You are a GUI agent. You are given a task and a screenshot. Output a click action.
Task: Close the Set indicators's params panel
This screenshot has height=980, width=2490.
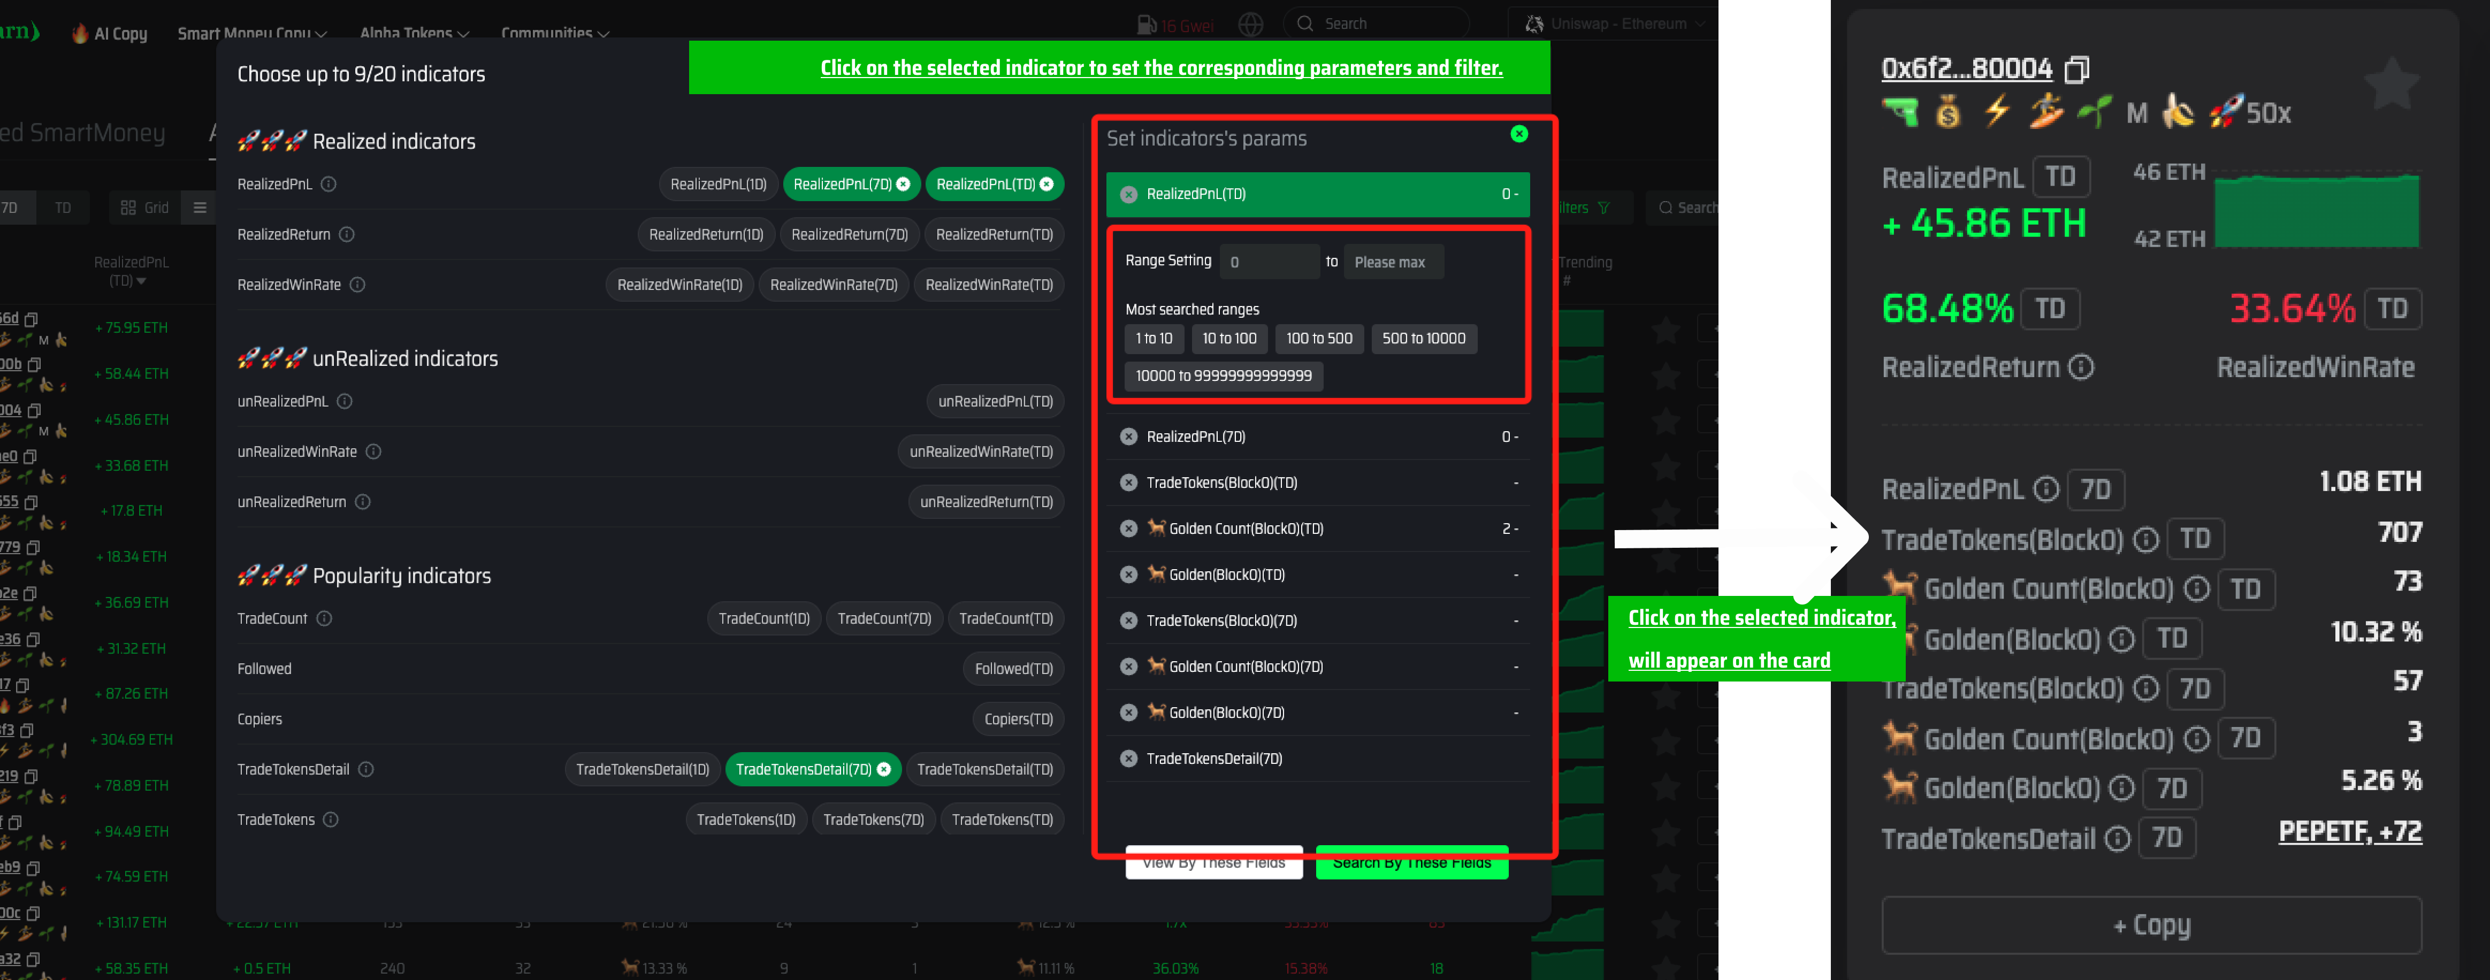(1519, 134)
